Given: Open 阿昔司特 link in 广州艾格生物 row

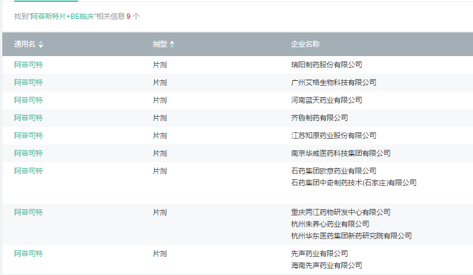Looking at the screenshot, I should pos(28,83).
